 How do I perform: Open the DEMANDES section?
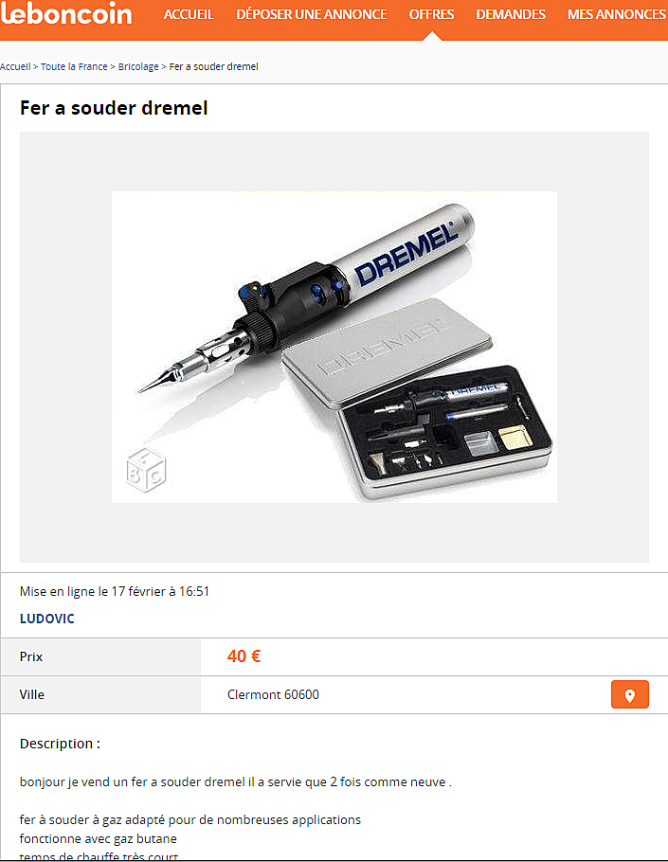click(x=511, y=14)
